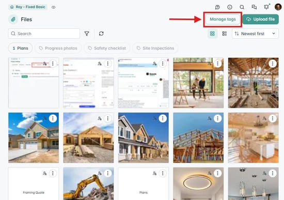Click the Roy - Fixed Basic project badge
284x200 pixels.
[28, 7]
